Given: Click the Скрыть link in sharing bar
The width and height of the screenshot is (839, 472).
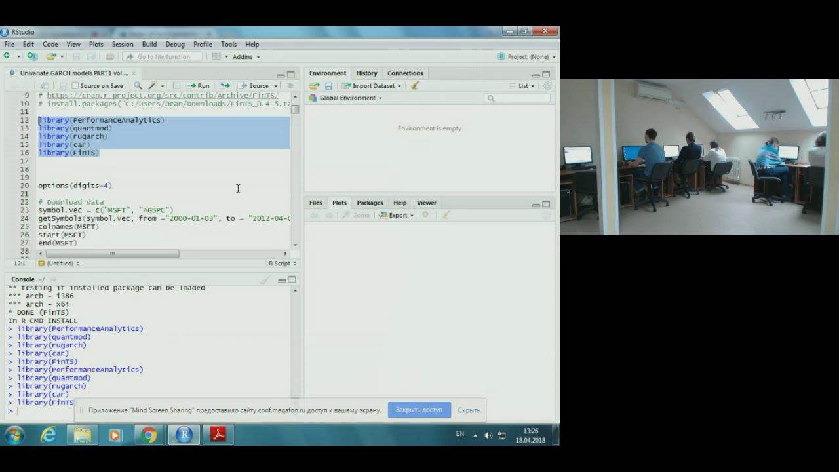Looking at the screenshot, I should coord(469,410).
